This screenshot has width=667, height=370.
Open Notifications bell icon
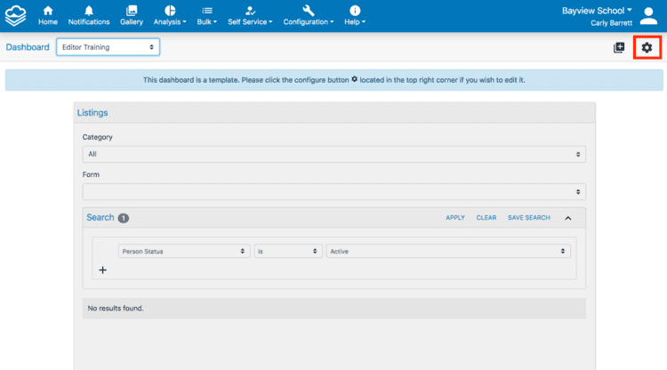pyautogui.click(x=88, y=16)
